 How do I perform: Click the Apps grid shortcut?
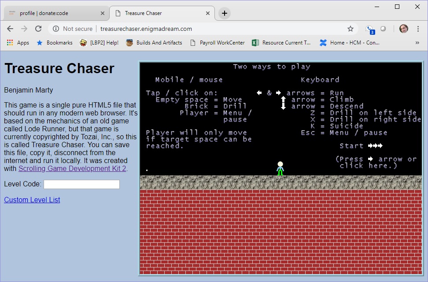click(x=18, y=43)
